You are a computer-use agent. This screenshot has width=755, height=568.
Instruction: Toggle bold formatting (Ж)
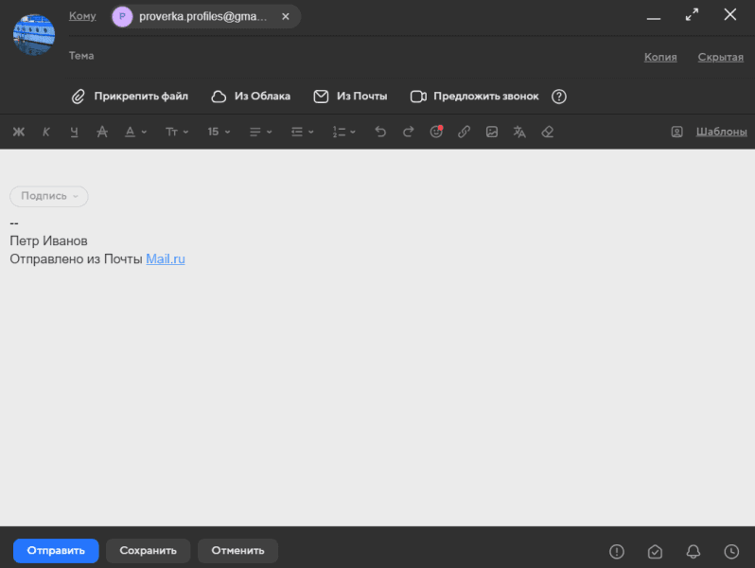pos(19,132)
